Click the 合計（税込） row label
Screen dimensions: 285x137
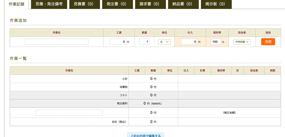point(119,122)
